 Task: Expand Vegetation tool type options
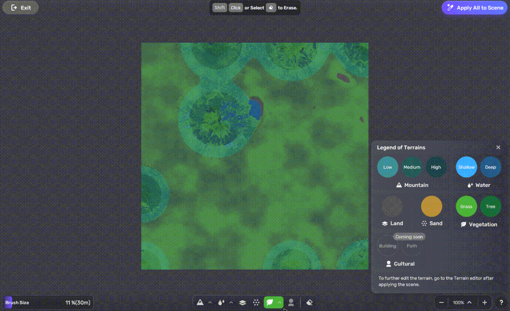(x=280, y=302)
